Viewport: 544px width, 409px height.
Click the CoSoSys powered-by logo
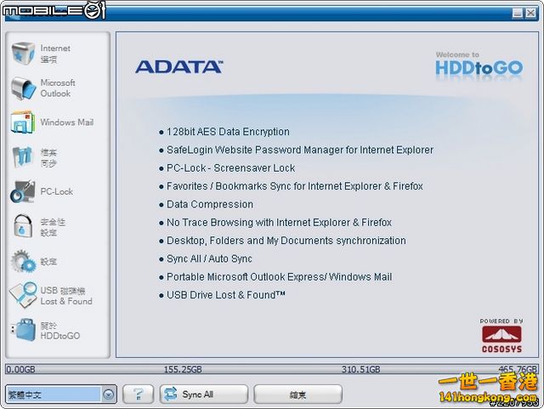[502, 335]
